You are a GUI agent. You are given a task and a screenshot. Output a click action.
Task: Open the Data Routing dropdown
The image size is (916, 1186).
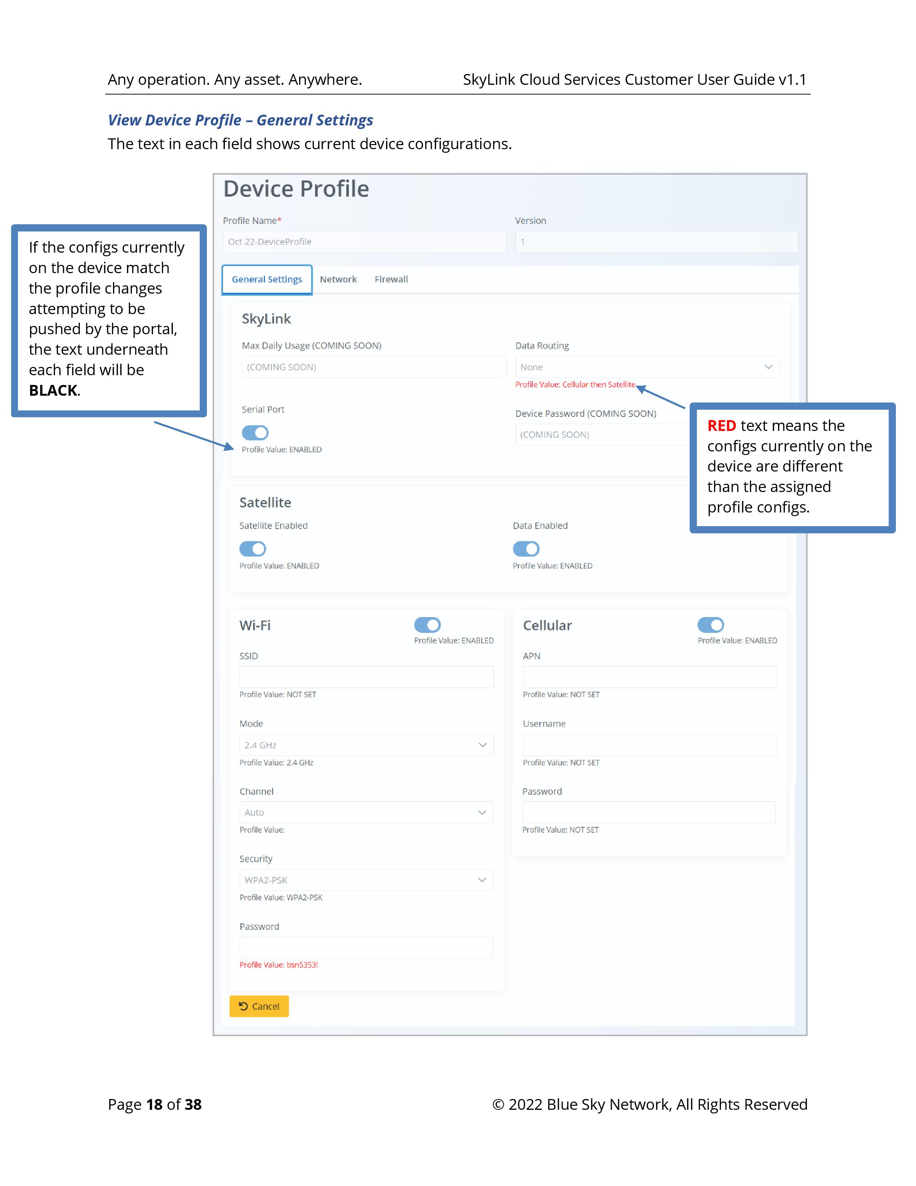click(647, 367)
